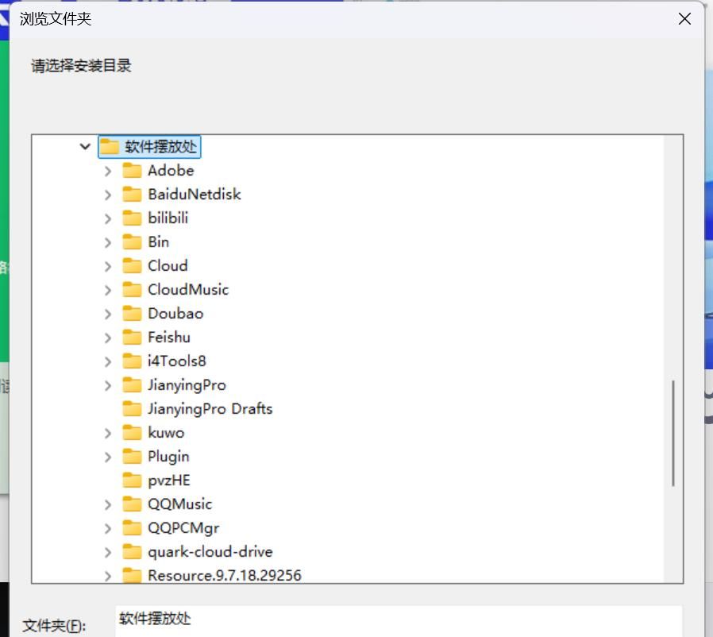Click the i4Tools8 folder icon
This screenshot has width=713, height=637.
[x=132, y=361]
